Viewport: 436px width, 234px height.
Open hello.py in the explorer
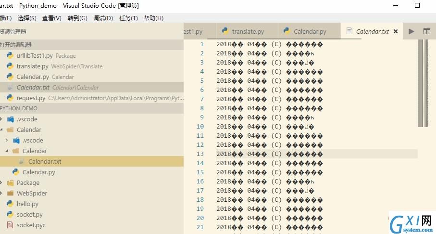coord(91,204)
